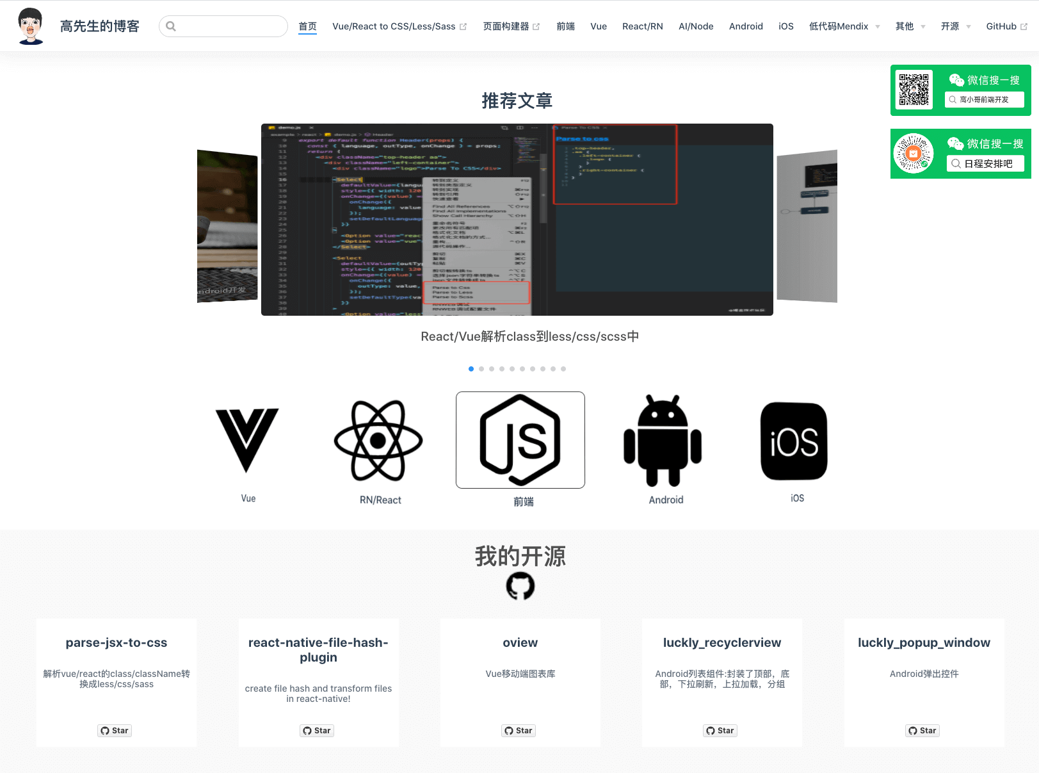The image size is (1039, 773).
Task: Open parse-jsx-to-css project title
Action: click(117, 642)
